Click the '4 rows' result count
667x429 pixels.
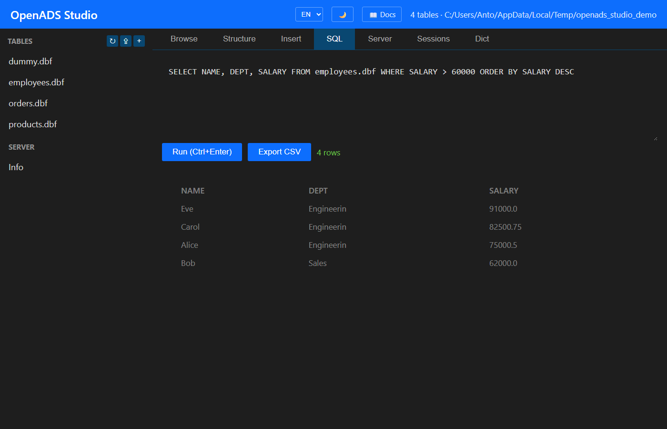[329, 153]
